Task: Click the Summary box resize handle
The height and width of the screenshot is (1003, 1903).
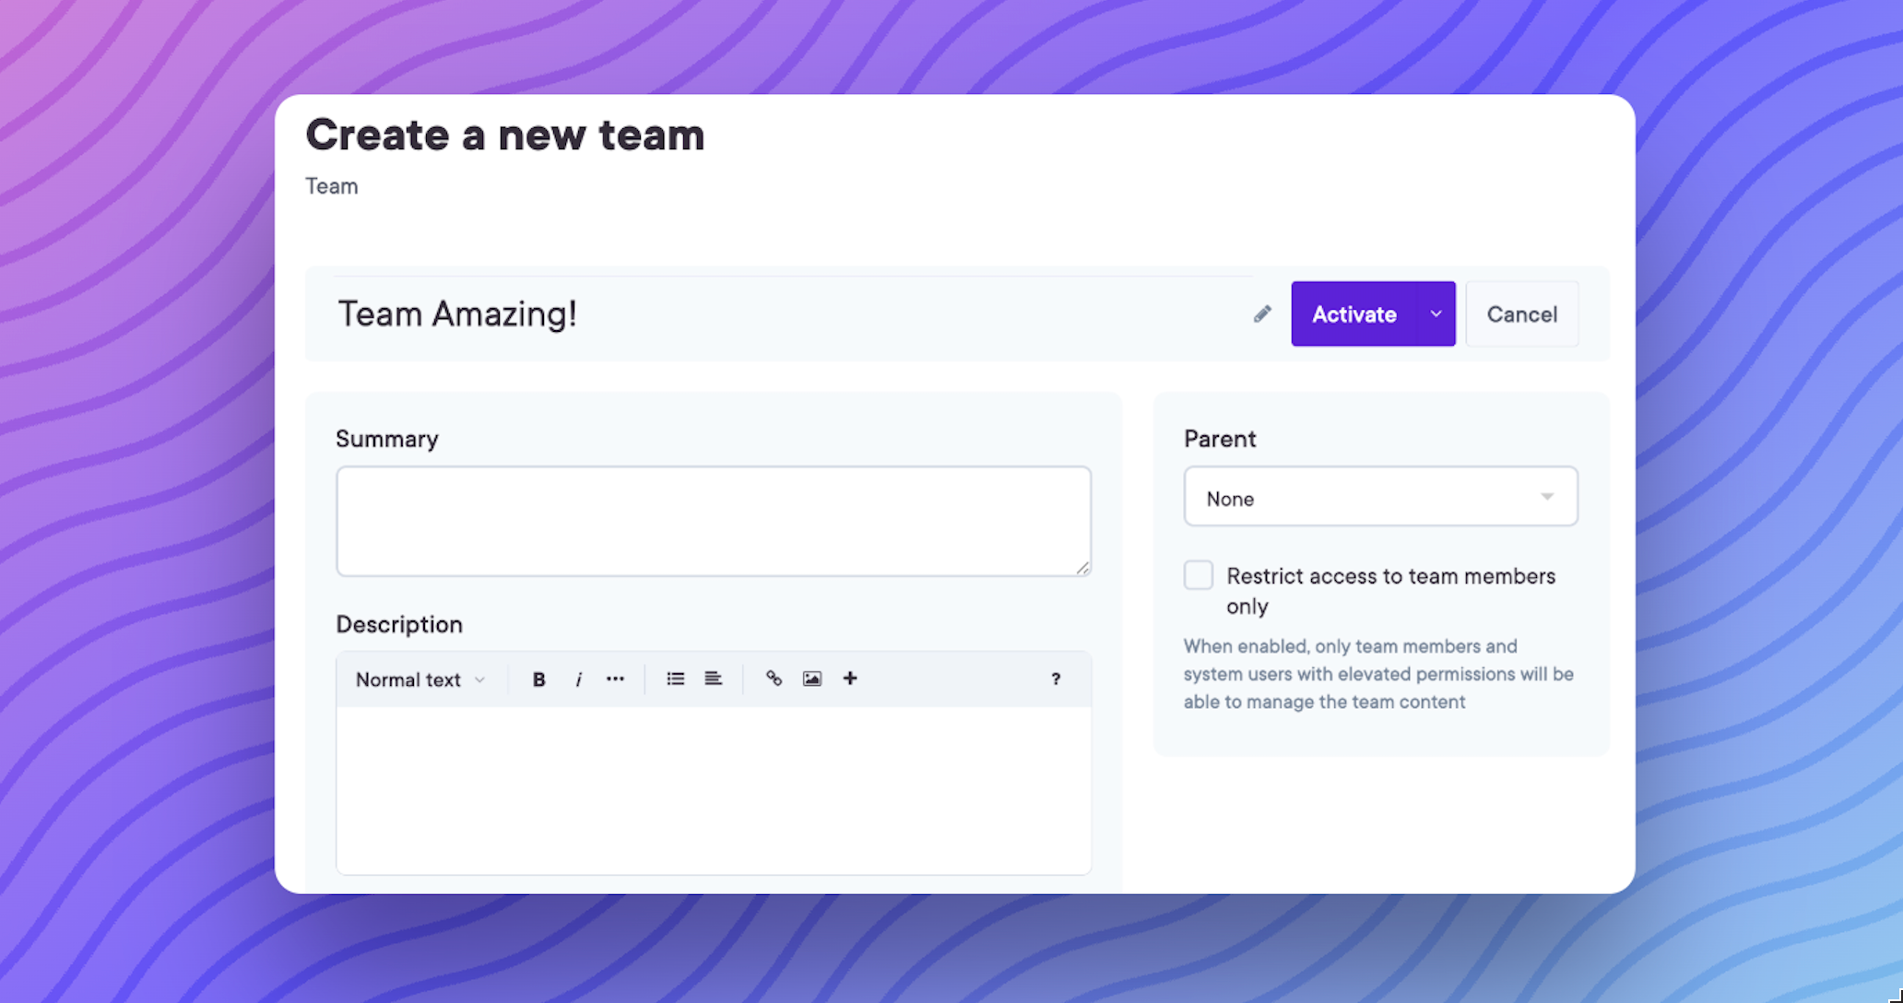Action: tap(1082, 568)
